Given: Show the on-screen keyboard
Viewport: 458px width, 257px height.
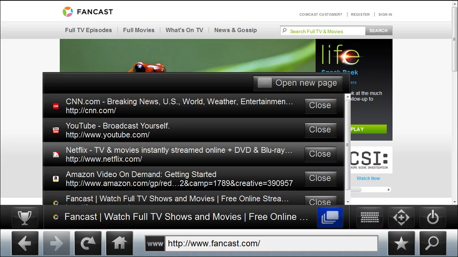Looking at the screenshot, I should 370,217.
